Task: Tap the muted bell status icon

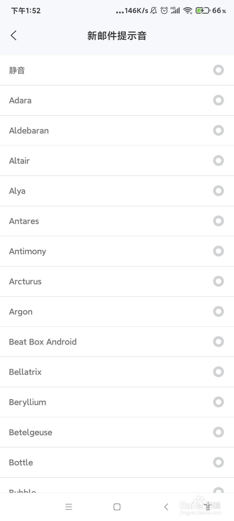Action: click(x=154, y=11)
